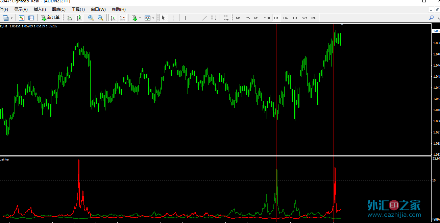Viewport: 440px width, 223px height.
Task: Open the 帮助(H) help menu
Action: pos(119,9)
